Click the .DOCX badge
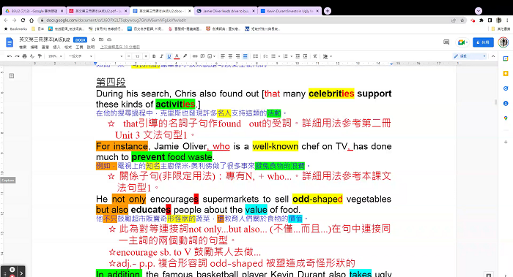The image size is (513, 277). 80,39
